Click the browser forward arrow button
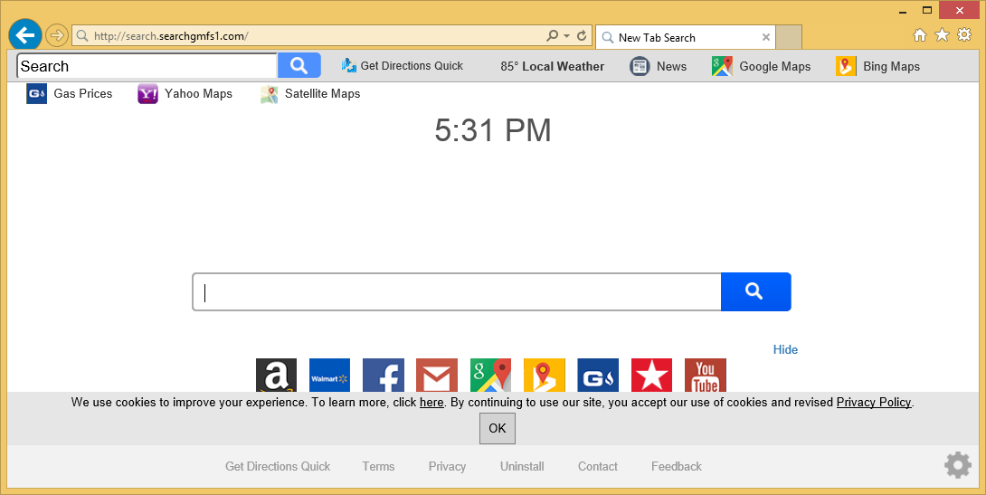 (x=57, y=35)
